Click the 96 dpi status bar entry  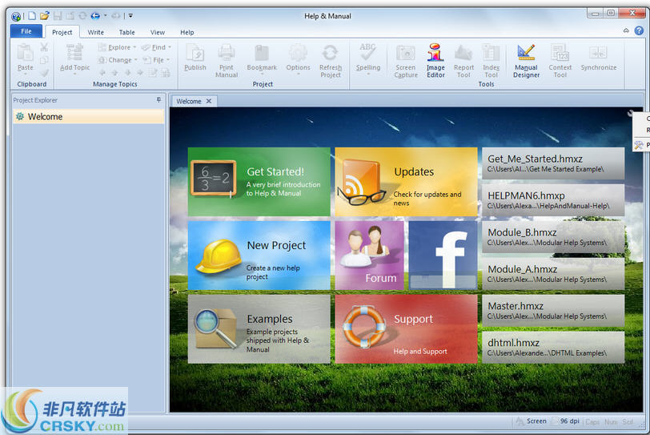tap(567, 421)
